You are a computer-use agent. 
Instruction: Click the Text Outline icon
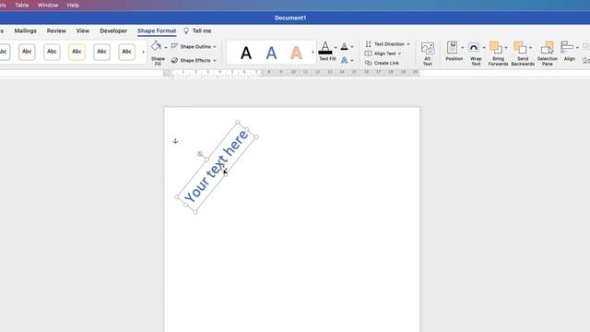click(x=344, y=47)
